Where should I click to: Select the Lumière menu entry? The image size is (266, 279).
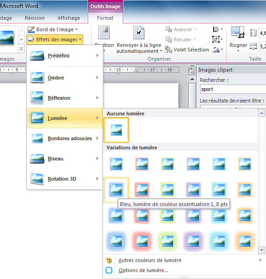click(64, 118)
